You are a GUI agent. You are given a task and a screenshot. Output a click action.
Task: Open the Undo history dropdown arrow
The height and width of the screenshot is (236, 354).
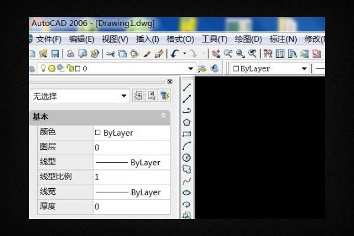click(x=185, y=54)
